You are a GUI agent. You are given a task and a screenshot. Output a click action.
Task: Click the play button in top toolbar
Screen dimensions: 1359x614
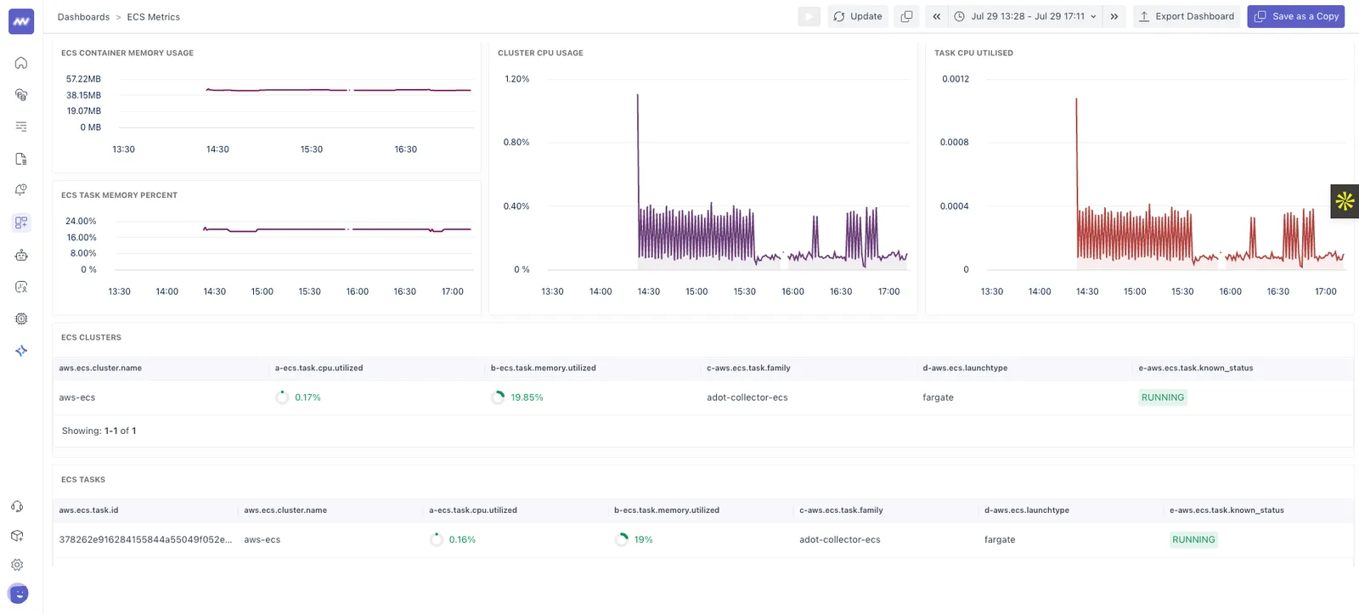(x=809, y=16)
